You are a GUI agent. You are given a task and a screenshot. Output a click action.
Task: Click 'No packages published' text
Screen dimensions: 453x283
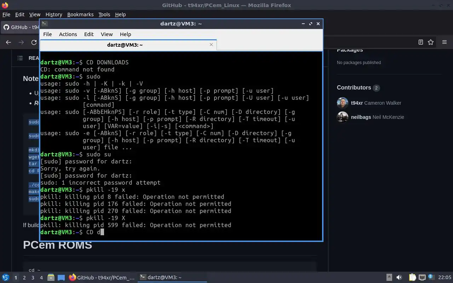[x=359, y=63]
